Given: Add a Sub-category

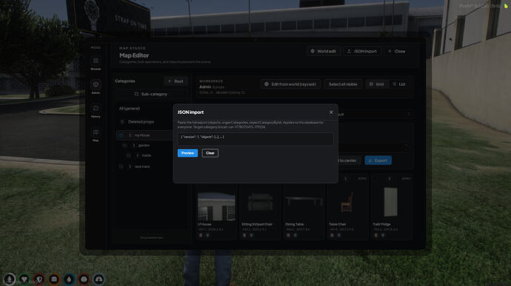Looking at the screenshot, I should [x=151, y=94].
